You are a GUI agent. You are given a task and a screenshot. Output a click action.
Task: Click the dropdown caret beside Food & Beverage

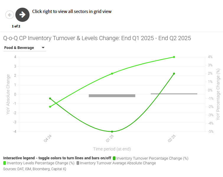43,48
